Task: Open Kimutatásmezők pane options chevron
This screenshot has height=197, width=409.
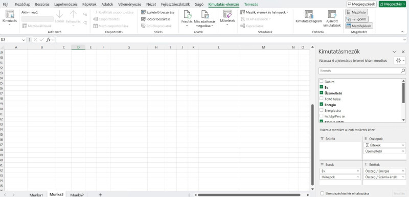Action: tap(394, 52)
